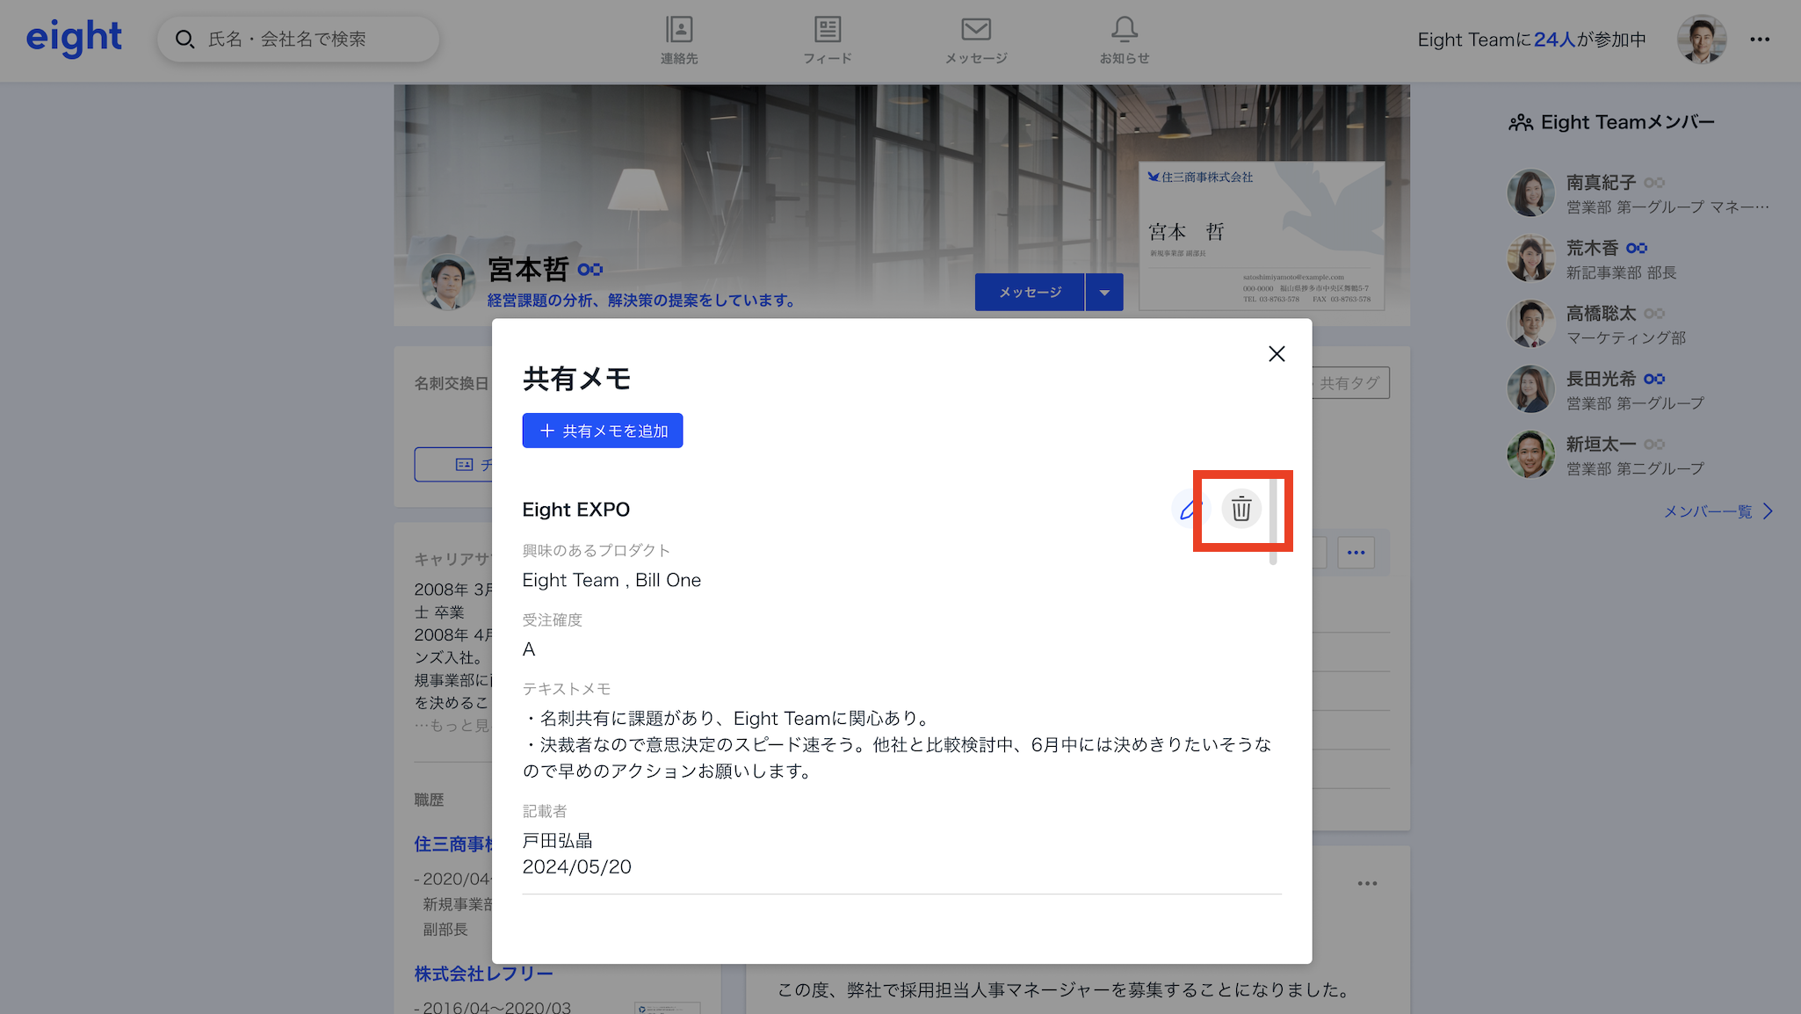Open 住三商事 business card thumbnail
This screenshot has height=1014, width=1801.
[1262, 235]
